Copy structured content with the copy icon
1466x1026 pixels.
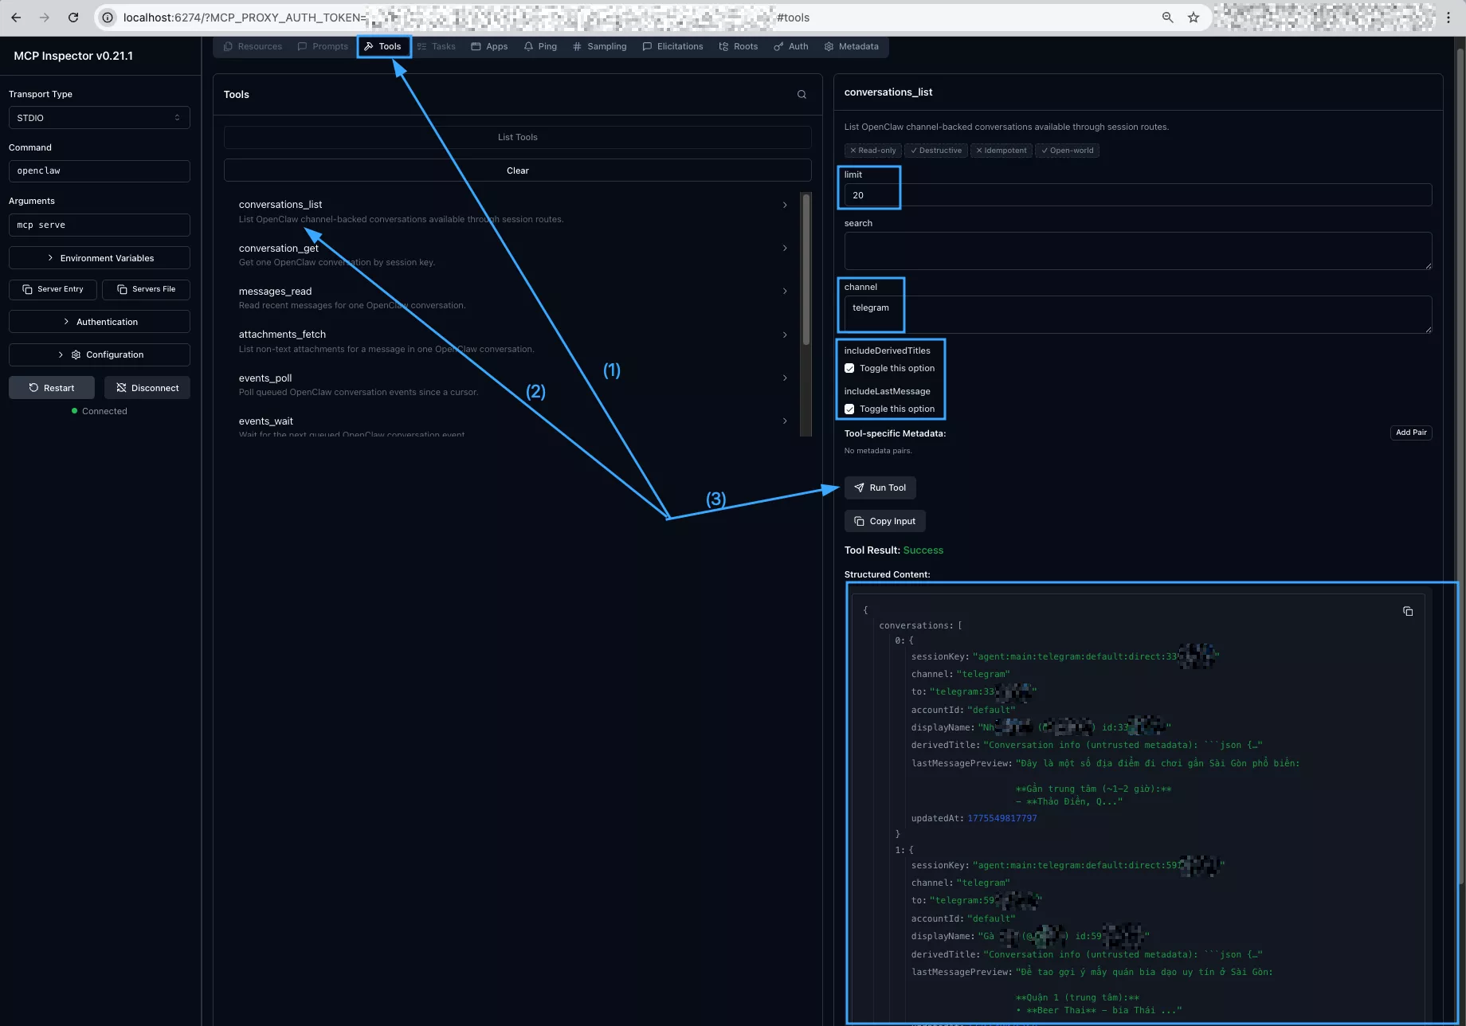[x=1408, y=611]
